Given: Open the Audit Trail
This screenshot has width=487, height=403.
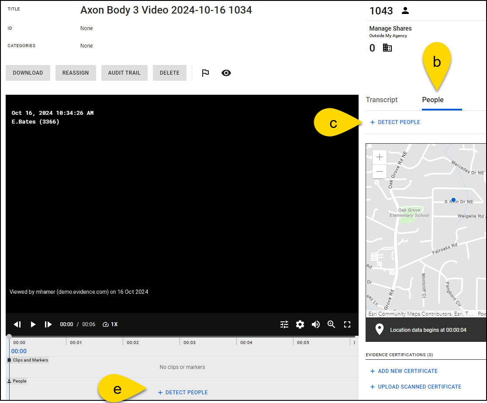Looking at the screenshot, I should [124, 73].
